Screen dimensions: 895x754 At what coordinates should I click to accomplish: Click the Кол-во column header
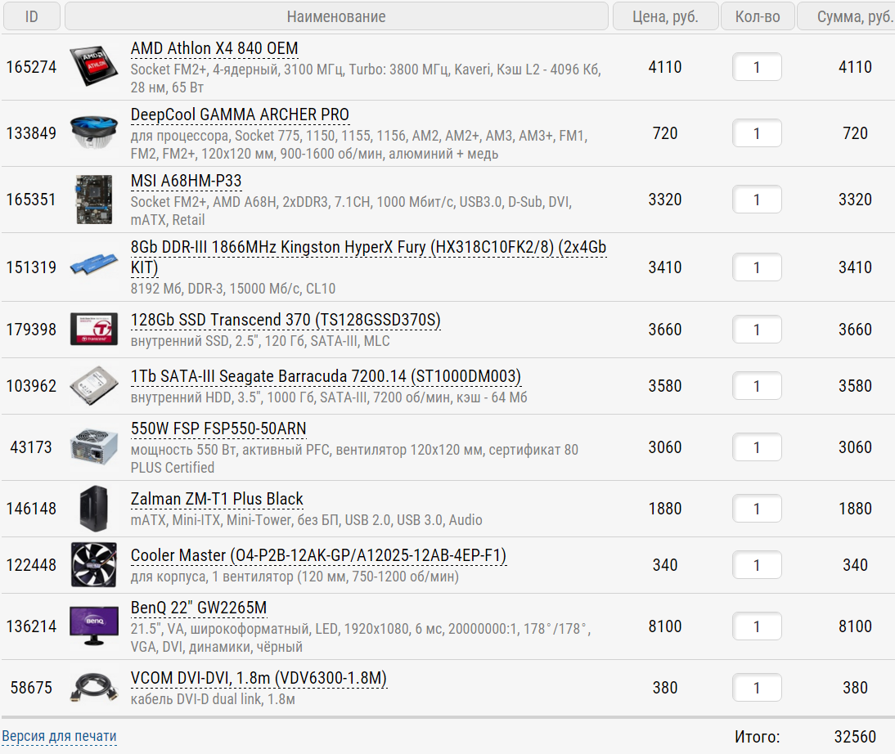[758, 16]
